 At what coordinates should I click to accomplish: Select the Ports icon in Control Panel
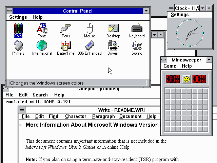(66, 30)
